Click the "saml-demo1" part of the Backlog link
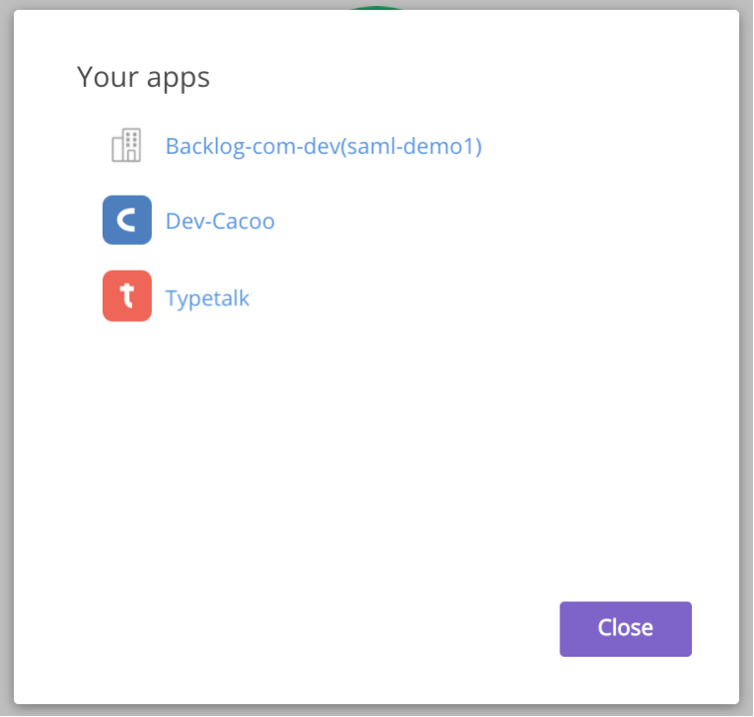This screenshot has height=717, width=754. [x=412, y=146]
